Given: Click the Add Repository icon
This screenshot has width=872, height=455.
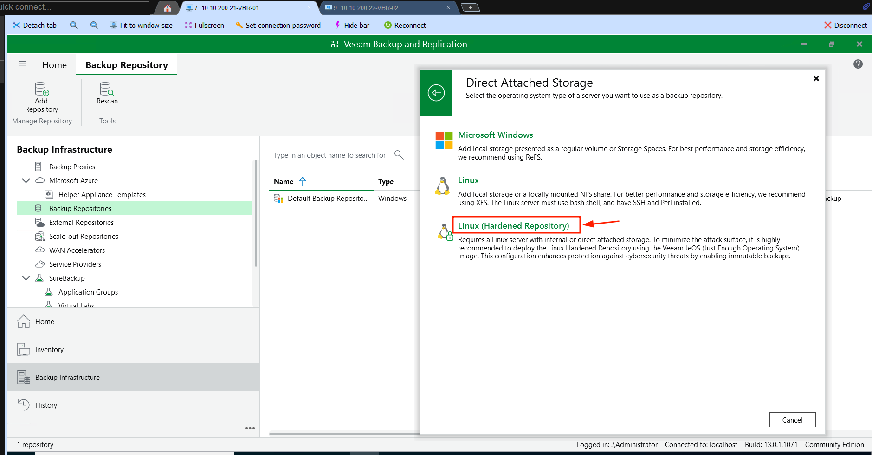Looking at the screenshot, I should coord(42,89).
